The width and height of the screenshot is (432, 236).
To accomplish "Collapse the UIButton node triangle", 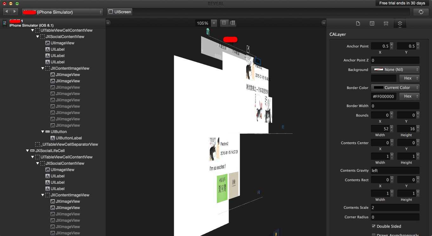I will [x=43, y=132].
